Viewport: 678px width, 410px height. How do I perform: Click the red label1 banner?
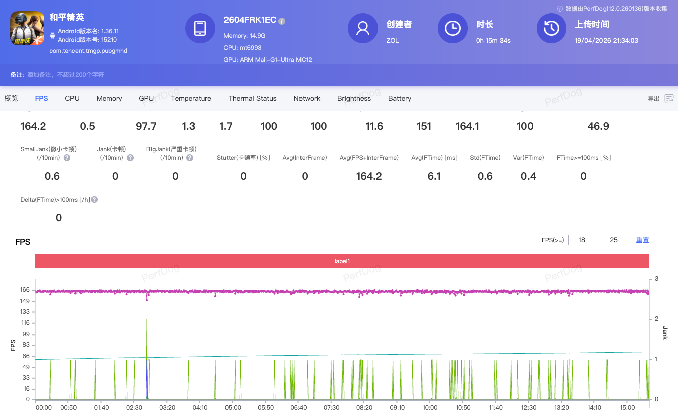342,261
